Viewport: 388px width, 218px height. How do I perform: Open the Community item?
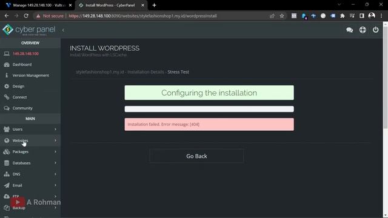[22, 108]
